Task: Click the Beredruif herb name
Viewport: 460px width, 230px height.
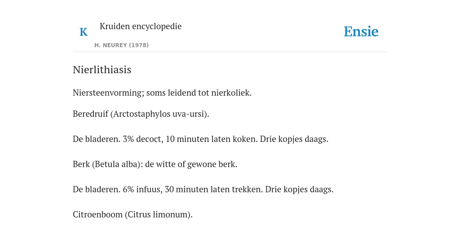Action: 91,114
